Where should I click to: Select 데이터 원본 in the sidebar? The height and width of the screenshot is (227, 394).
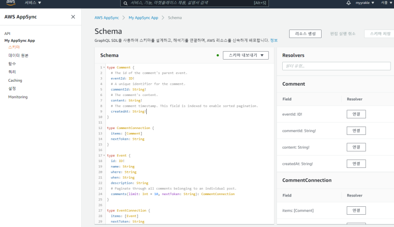[18, 56]
